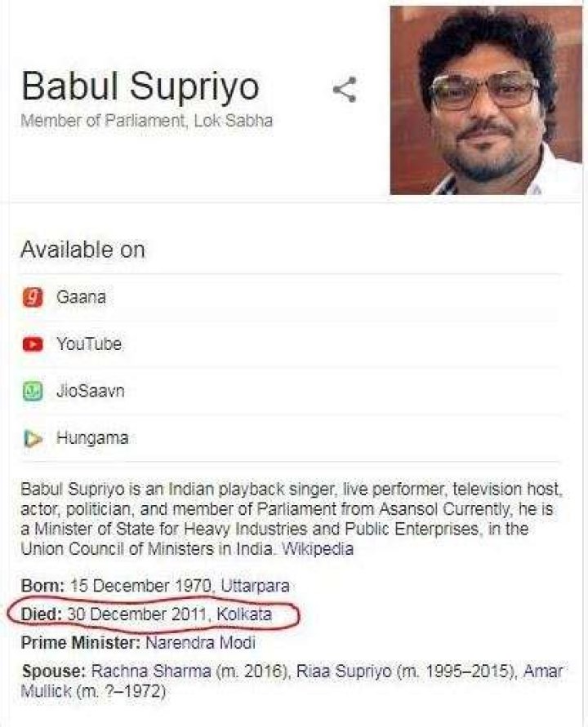Screen dimensions: 588x727
Task: Open the Narendra Modi link
Action: tap(200, 643)
